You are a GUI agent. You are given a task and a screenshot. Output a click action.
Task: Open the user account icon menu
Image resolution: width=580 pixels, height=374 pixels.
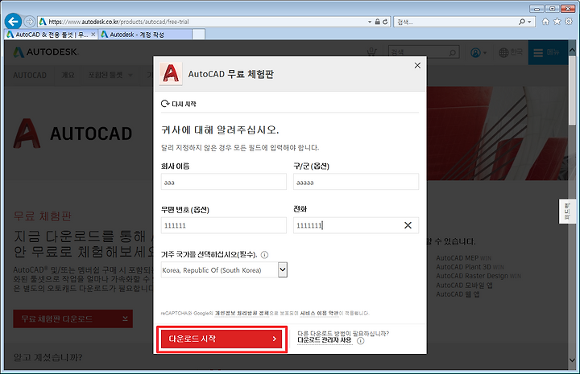point(478,52)
